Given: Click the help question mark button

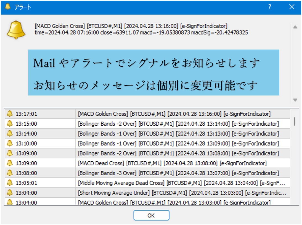Looking at the screenshot, I should tap(270, 7).
